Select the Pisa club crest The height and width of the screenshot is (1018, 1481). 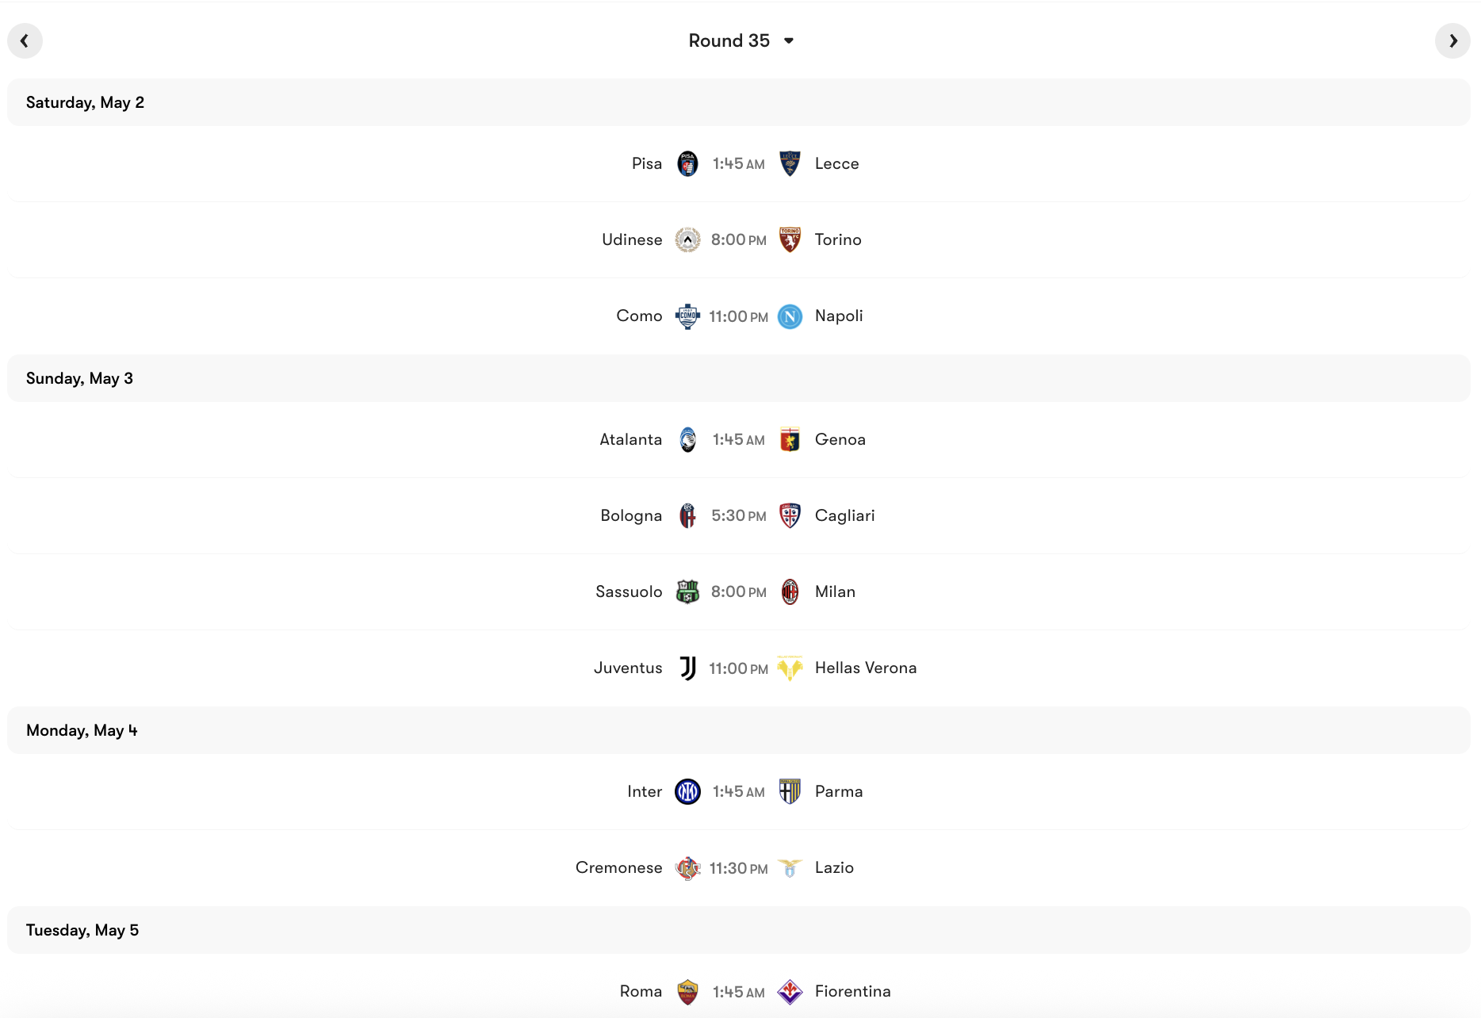[x=688, y=163]
